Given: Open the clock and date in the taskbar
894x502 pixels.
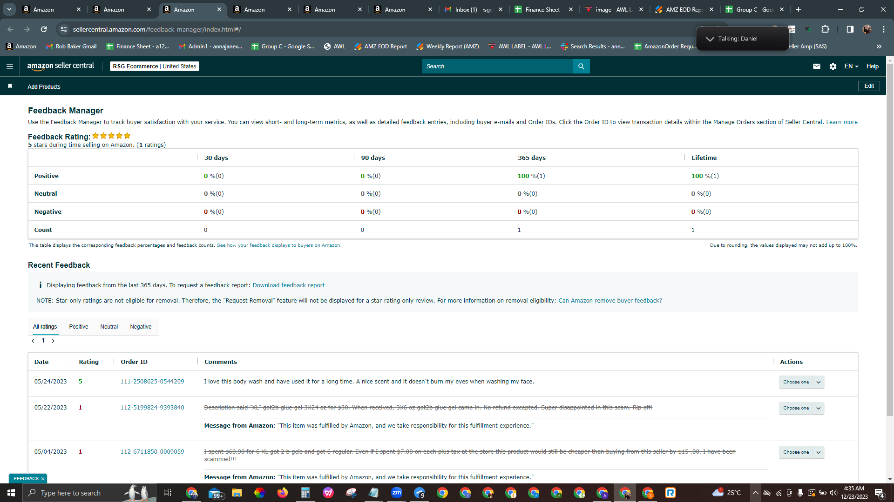Looking at the screenshot, I should (854, 493).
